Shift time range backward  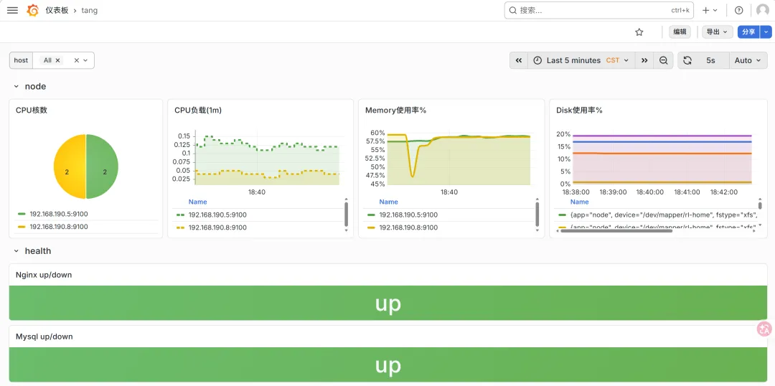tap(519, 60)
